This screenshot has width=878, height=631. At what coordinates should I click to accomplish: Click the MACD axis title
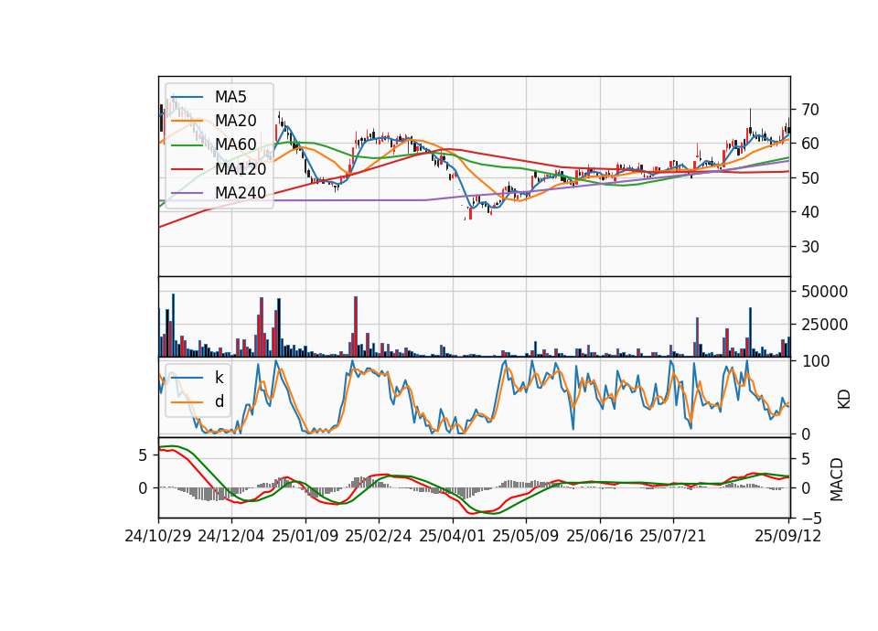pos(837,479)
